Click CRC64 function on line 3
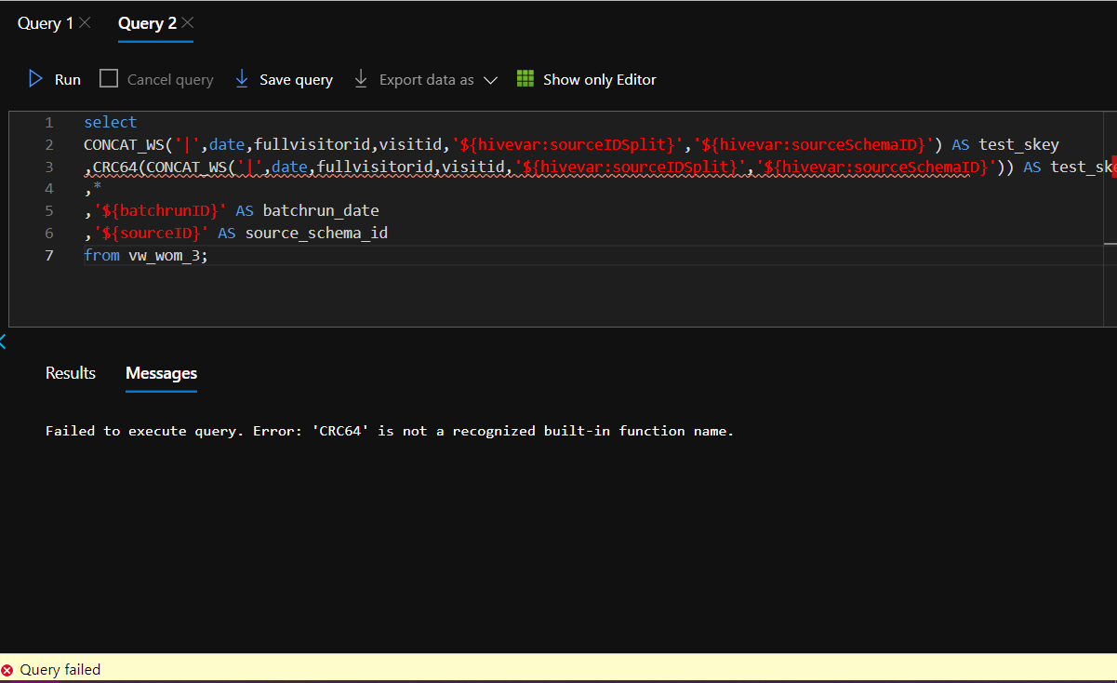Image resolution: width=1117 pixels, height=683 pixels. pyautogui.click(x=115, y=167)
